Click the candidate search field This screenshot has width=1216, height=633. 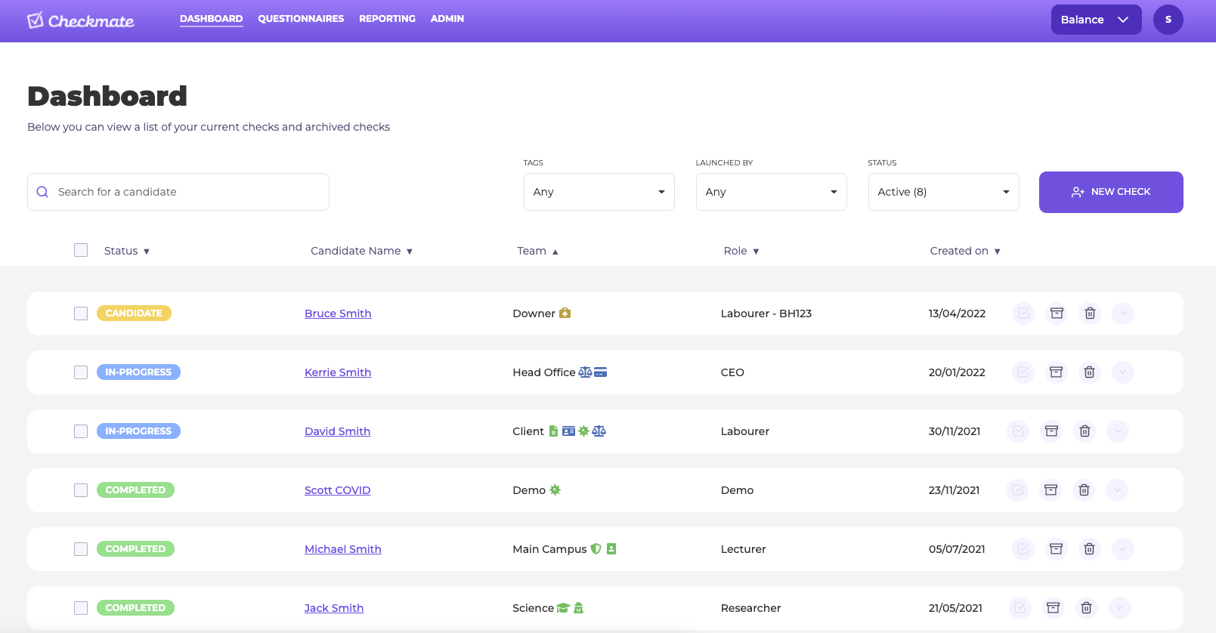click(x=178, y=192)
